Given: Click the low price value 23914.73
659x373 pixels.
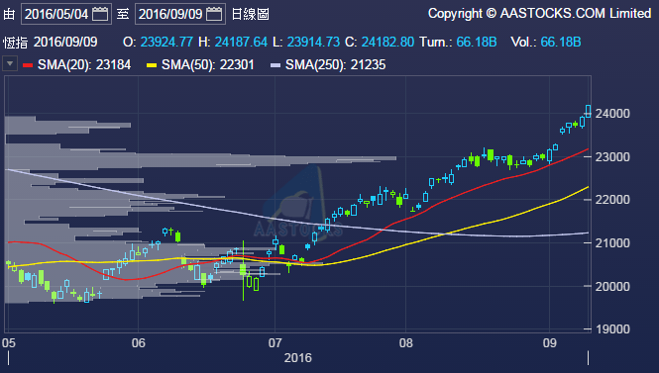Looking at the screenshot, I should click(313, 42).
